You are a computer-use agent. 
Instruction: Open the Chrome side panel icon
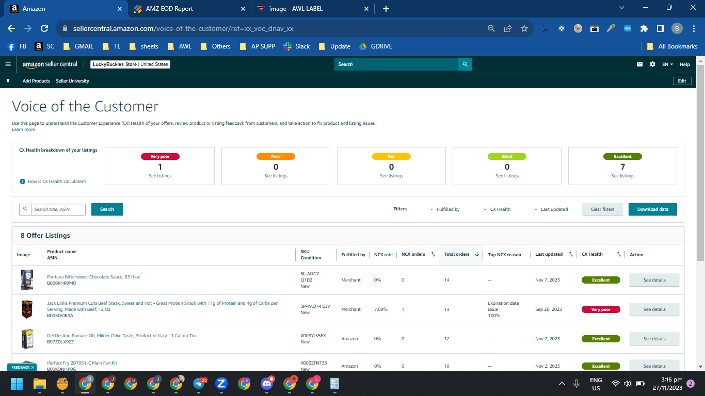pos(660,29)
